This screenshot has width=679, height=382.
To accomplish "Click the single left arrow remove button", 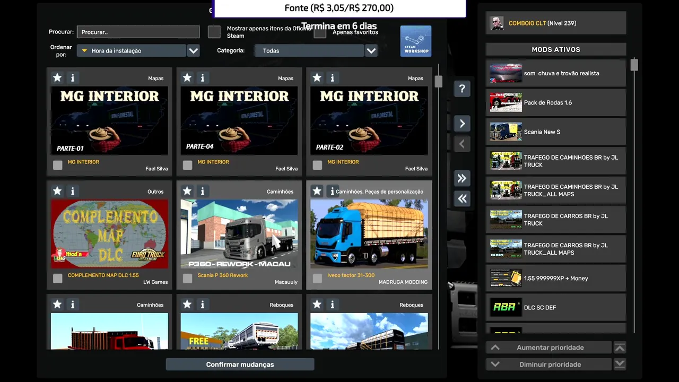I will pos(462,144).
